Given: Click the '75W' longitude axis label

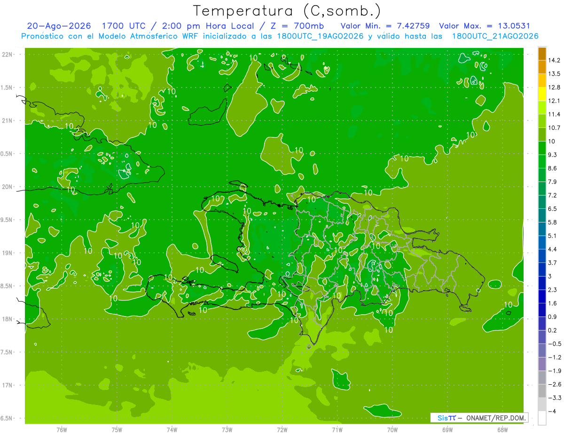Looking at the screenshot, I should click(117, 429).
